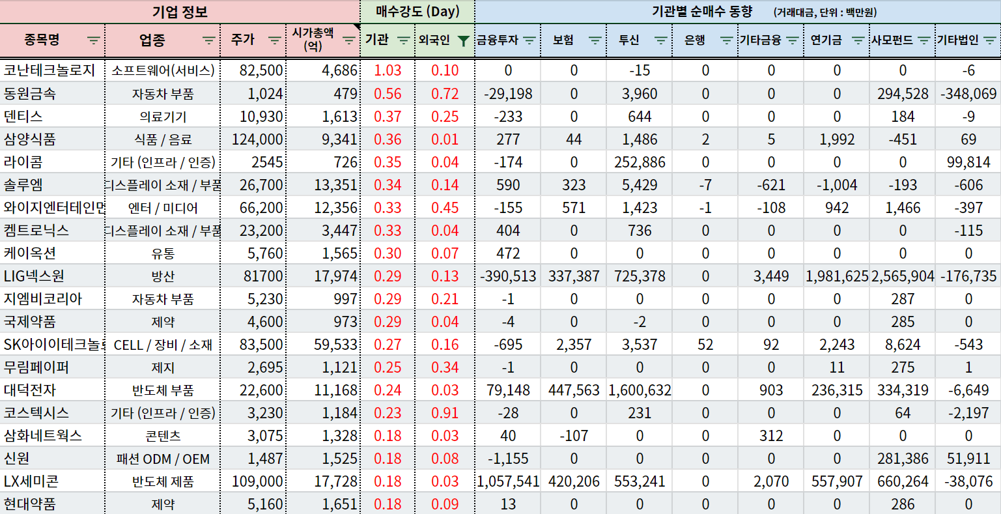Select the 99,814 기타법인 cell
This screenshot has height=514, width=1001.
[x=968, y=162]
